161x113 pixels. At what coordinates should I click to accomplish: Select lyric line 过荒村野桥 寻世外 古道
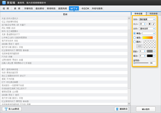[x=64, y=60]
